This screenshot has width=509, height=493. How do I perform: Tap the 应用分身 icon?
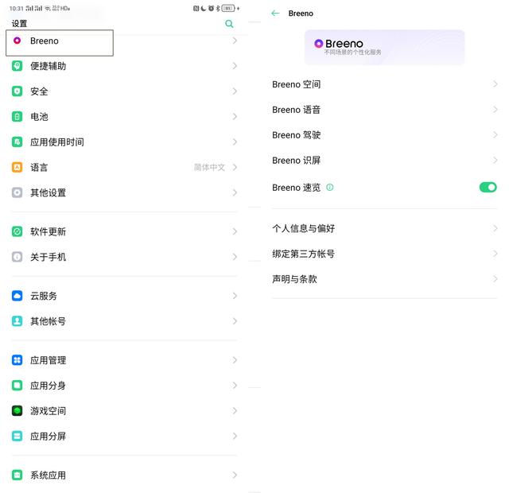point(17,385)
